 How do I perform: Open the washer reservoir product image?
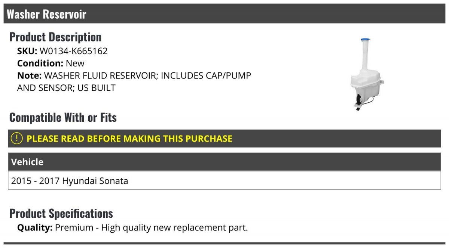click(x=368, y=74)
